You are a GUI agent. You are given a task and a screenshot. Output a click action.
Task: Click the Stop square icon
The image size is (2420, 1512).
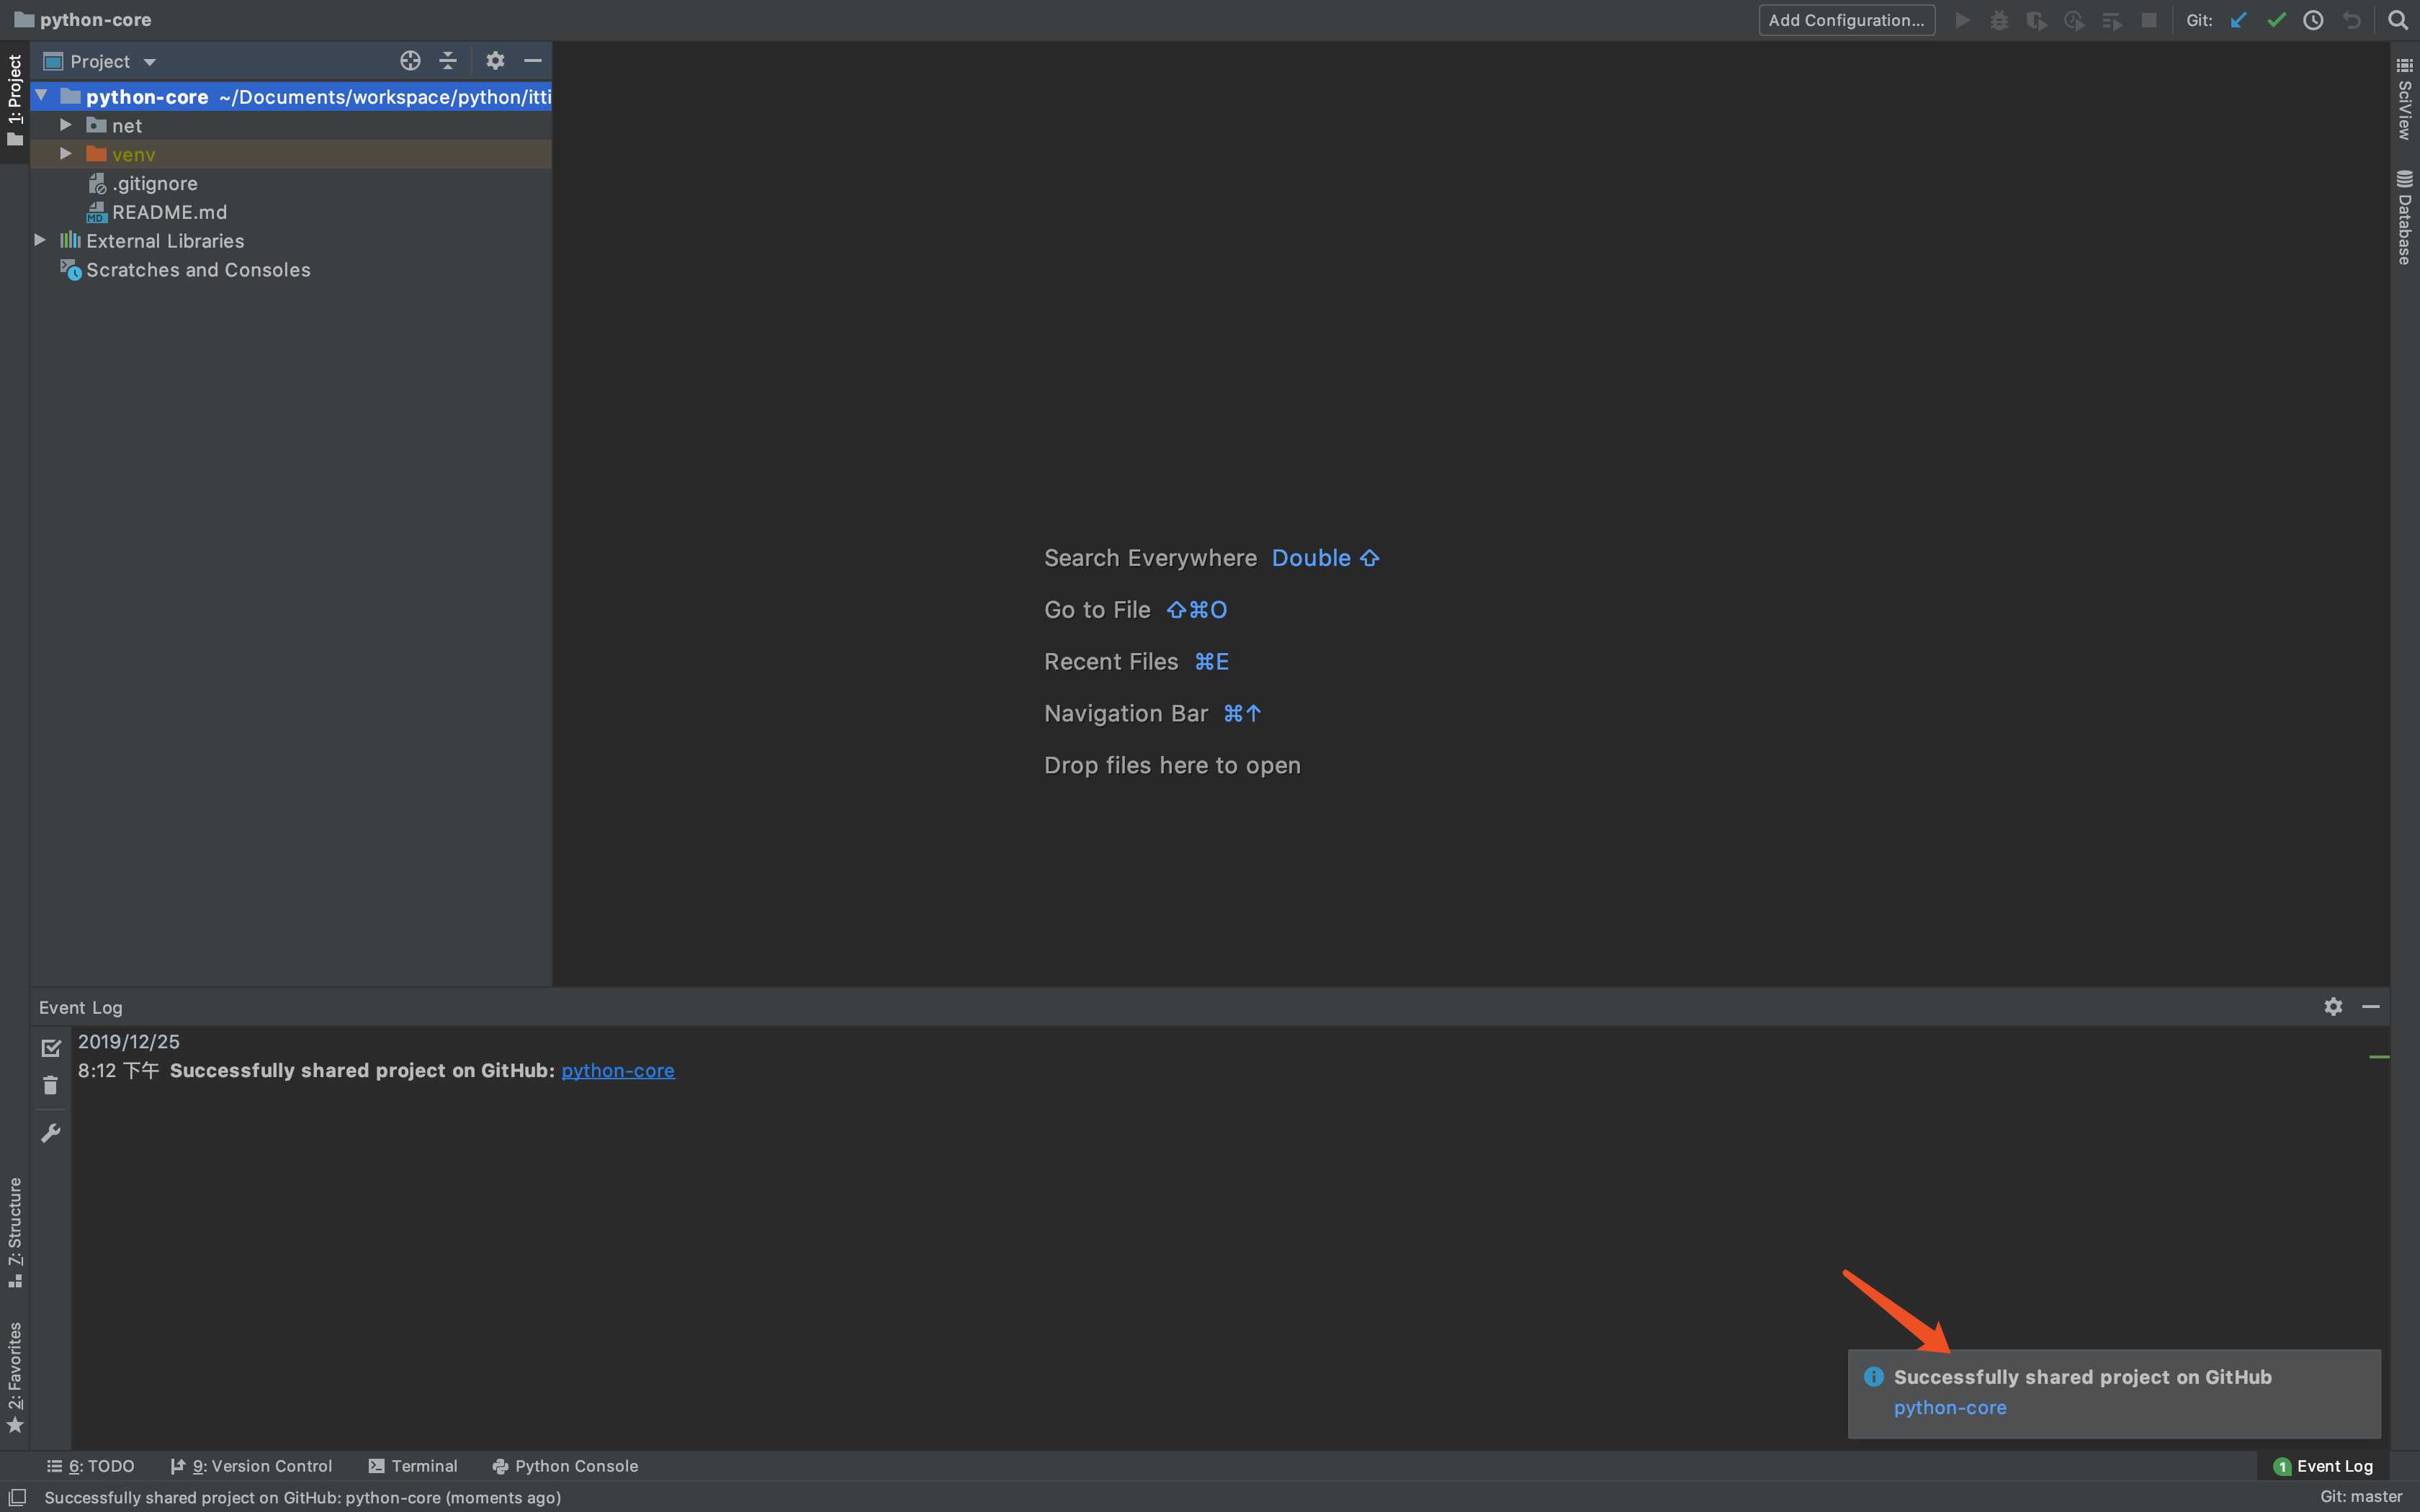coord(2149,20)
